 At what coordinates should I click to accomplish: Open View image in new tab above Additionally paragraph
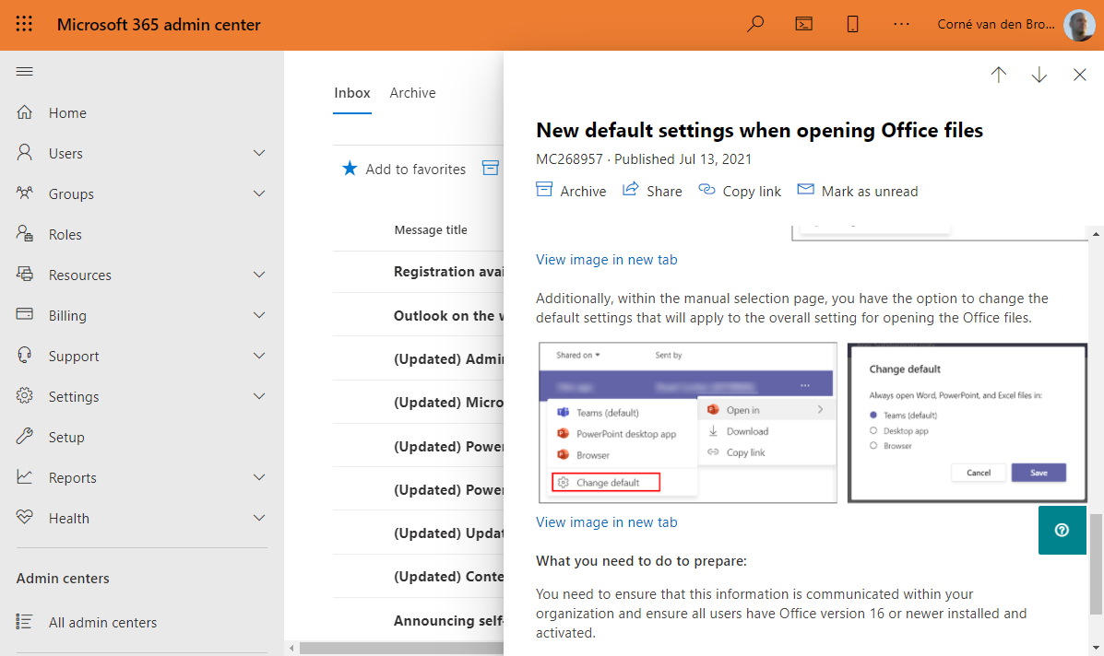coord(606,260)
